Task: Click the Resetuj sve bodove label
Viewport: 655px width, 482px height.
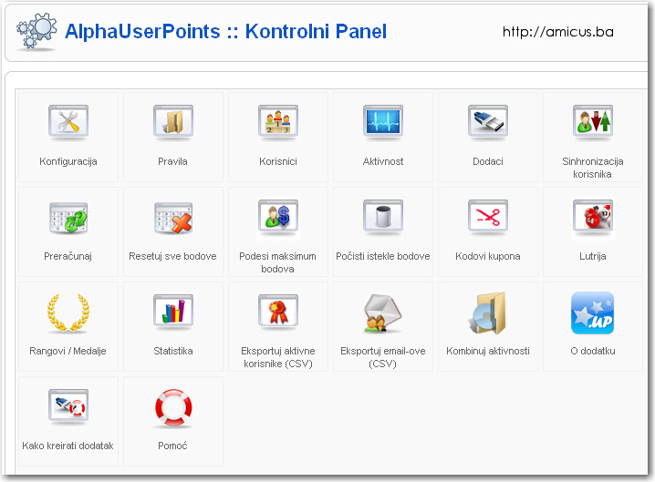Action: click(172, 256)
